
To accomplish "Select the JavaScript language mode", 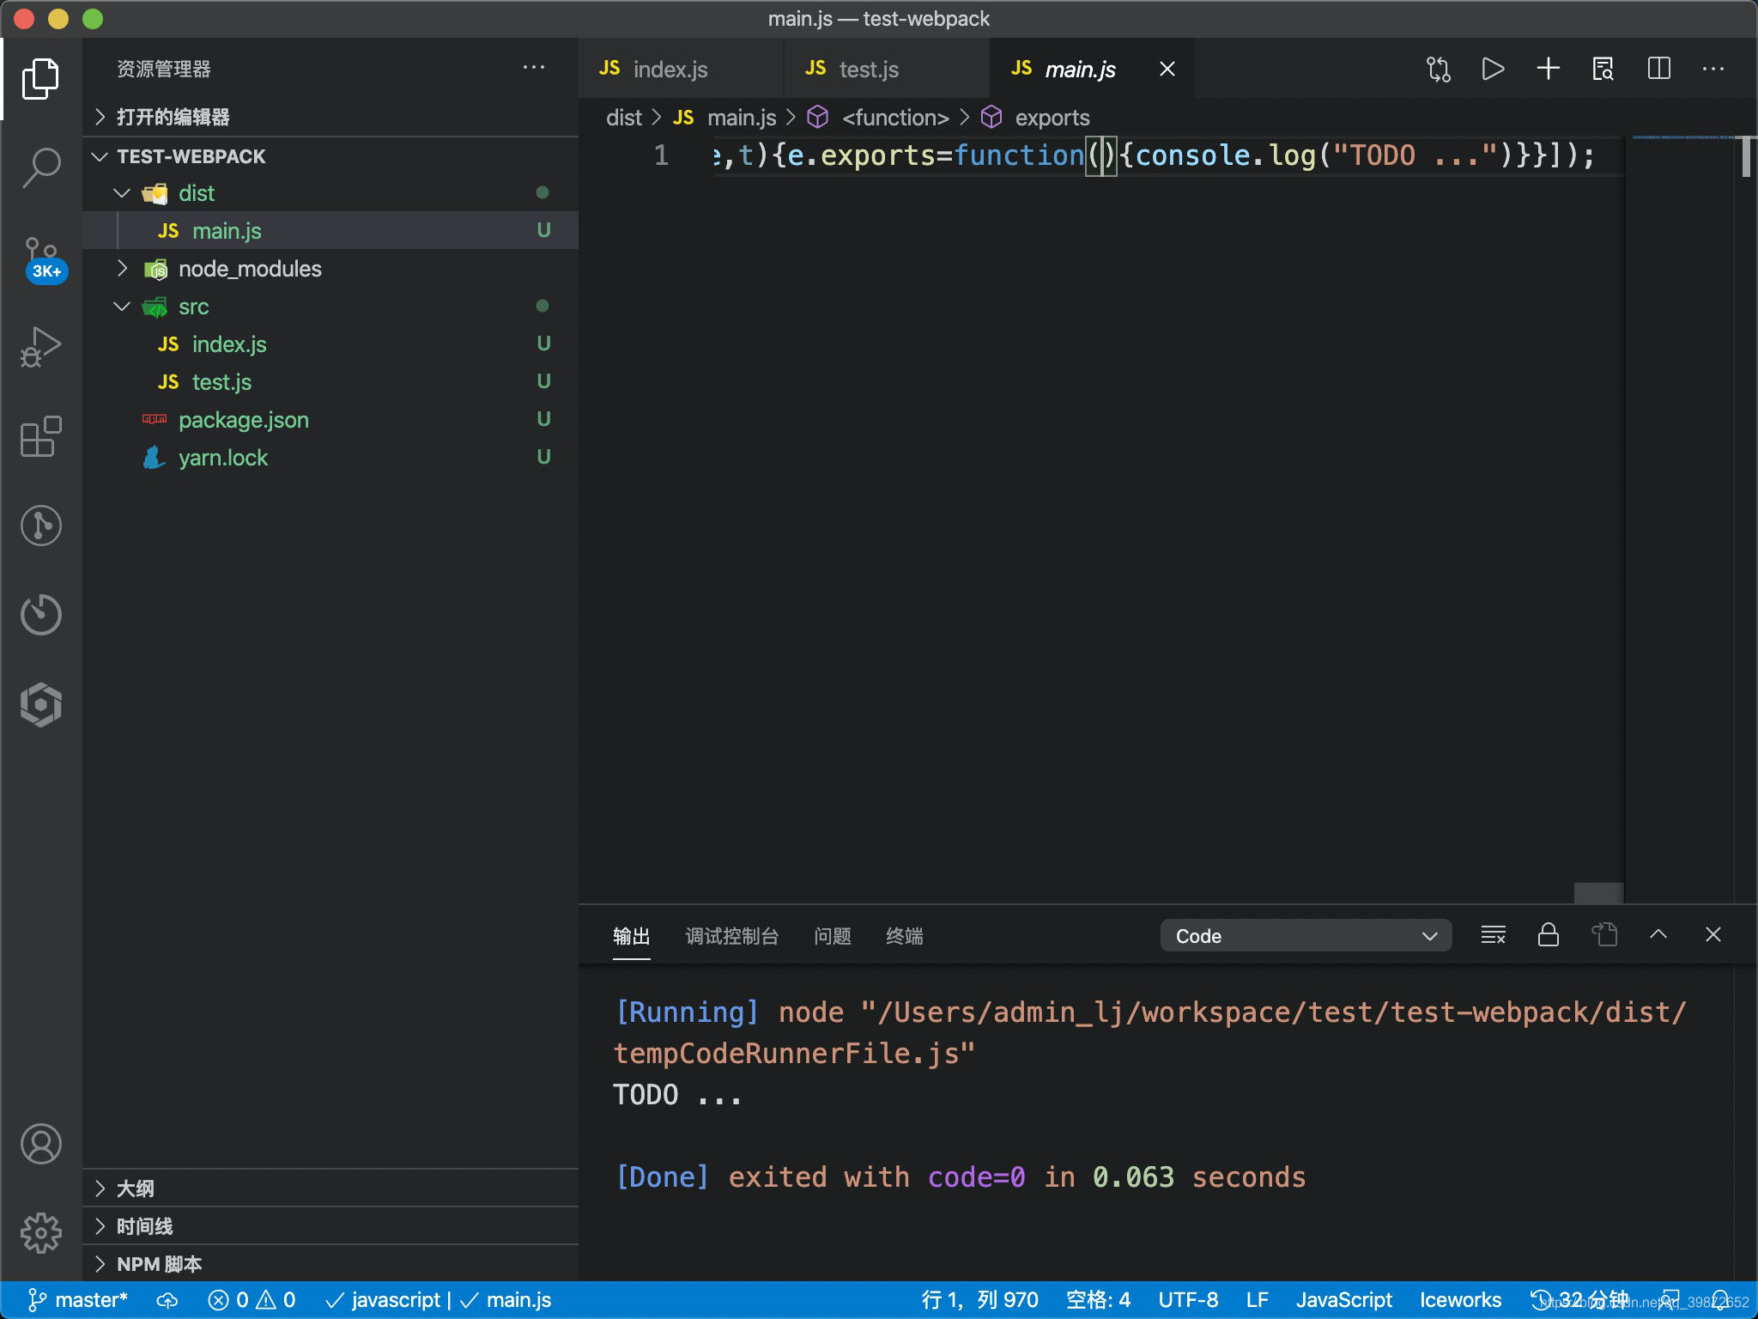I will [x=1344, y=1300].
